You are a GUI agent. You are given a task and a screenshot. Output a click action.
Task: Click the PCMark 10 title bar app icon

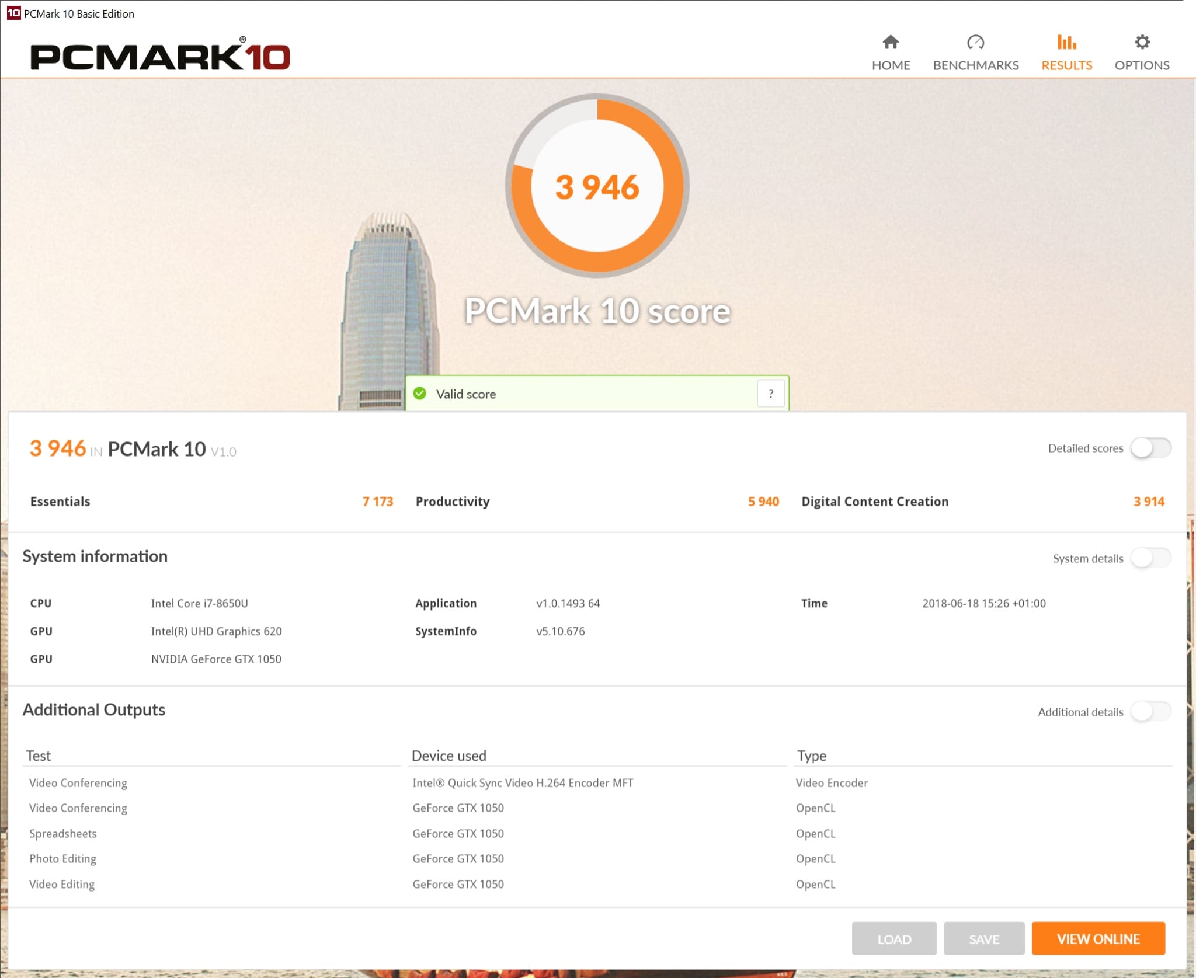[x=13, y=13]
